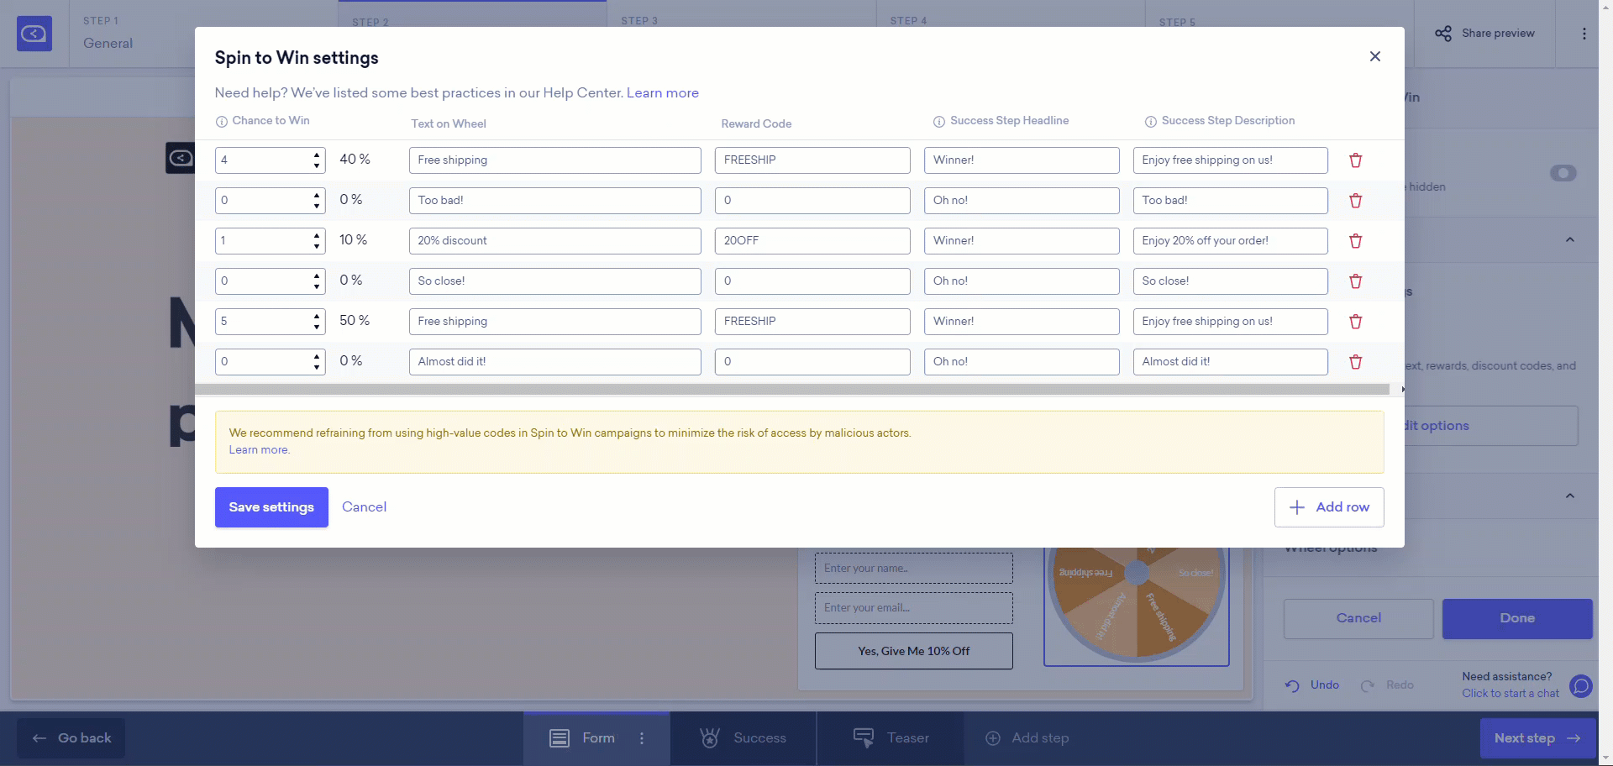Open the Learn more help link
This screenshot has width=1613, height=766.
tap(663, 92)
